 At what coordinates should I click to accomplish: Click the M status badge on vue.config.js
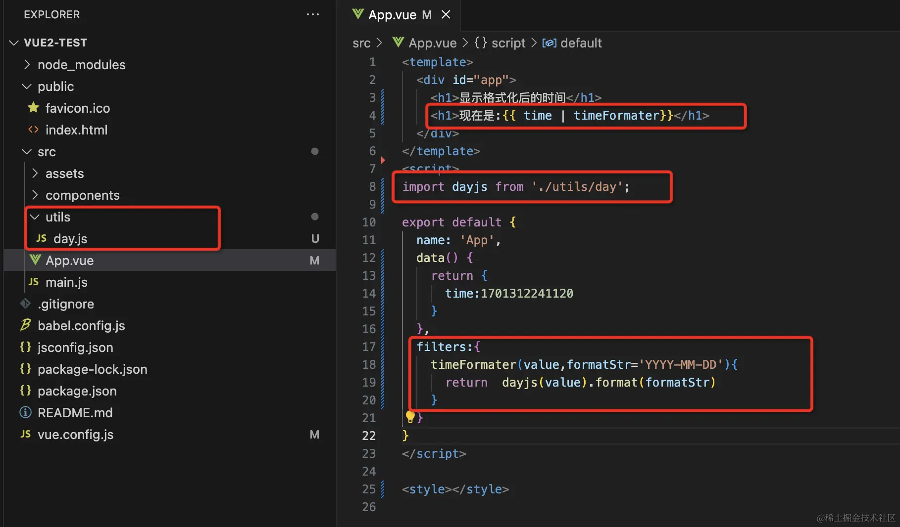[314, 434]
